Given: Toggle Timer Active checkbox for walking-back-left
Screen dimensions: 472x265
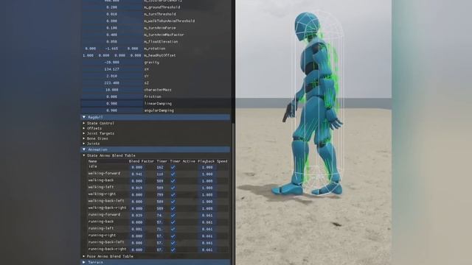Looking at the screenshot, I should [x=173, y=202].
